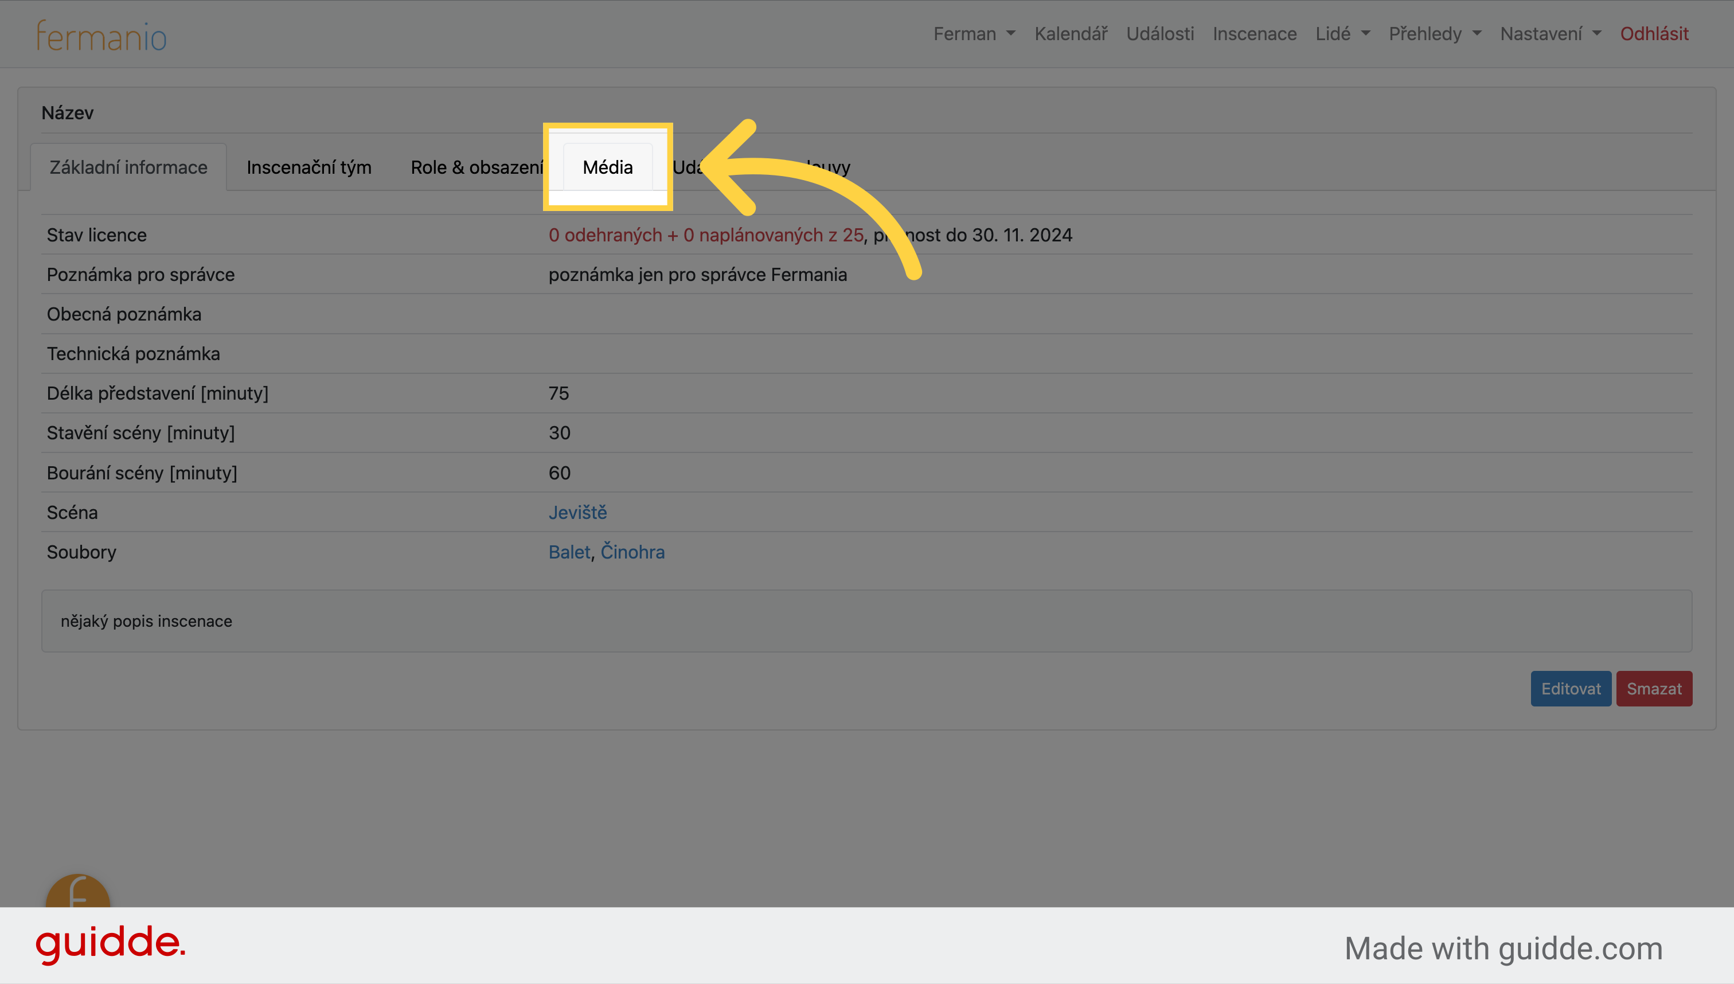Click the 'Poznámka pro správce' label
The image size is (1734, 984).
pos(140,274)
